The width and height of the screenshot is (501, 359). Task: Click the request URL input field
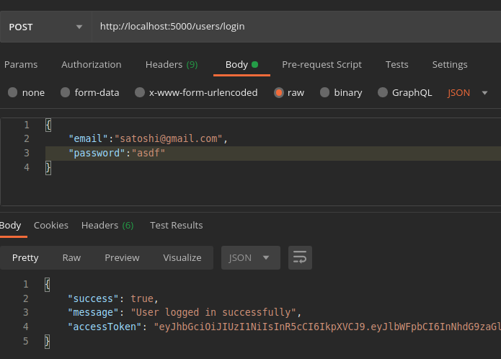(296, 27)
